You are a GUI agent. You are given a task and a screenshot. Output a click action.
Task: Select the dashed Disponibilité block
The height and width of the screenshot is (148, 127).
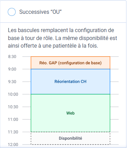click(71, 138)
